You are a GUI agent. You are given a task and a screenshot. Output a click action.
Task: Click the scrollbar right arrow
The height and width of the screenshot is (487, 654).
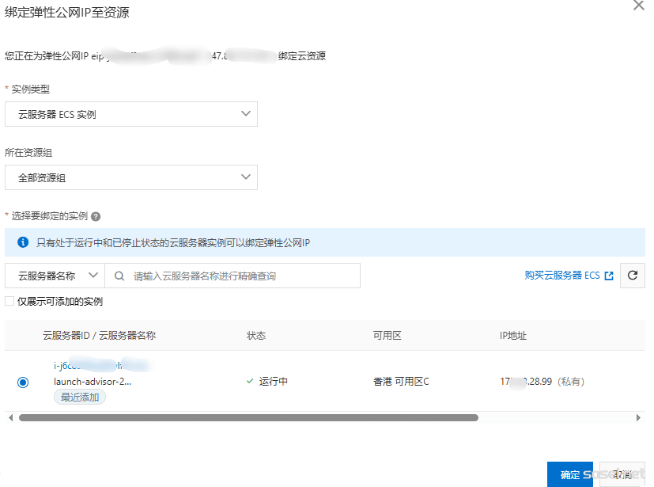[638, 417]
